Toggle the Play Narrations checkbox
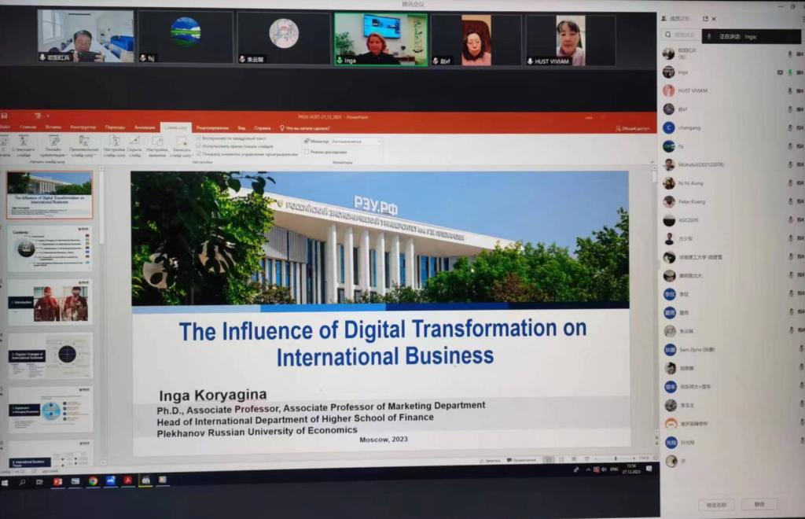 click(198, 138)
